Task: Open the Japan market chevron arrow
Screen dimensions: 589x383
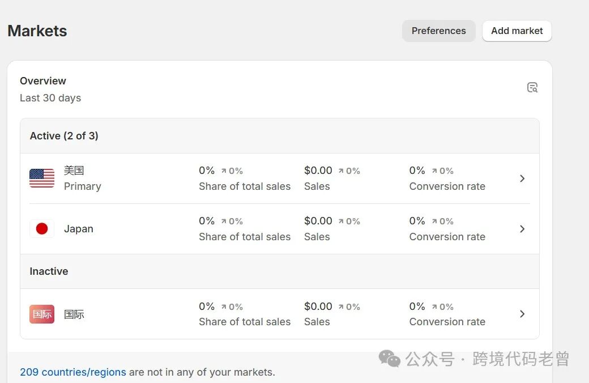Action: [x=522, y=229]
